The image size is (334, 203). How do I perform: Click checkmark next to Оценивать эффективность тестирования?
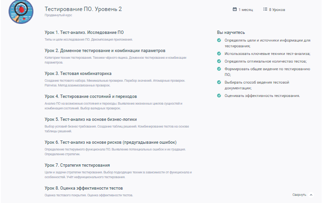(219, 96)
